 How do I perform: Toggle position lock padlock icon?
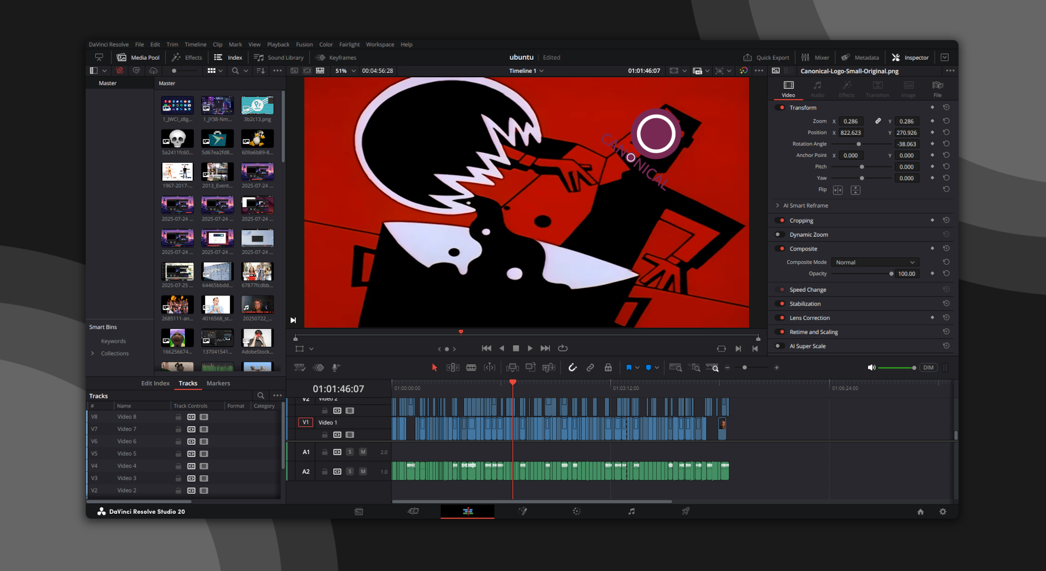coord(608,367)
